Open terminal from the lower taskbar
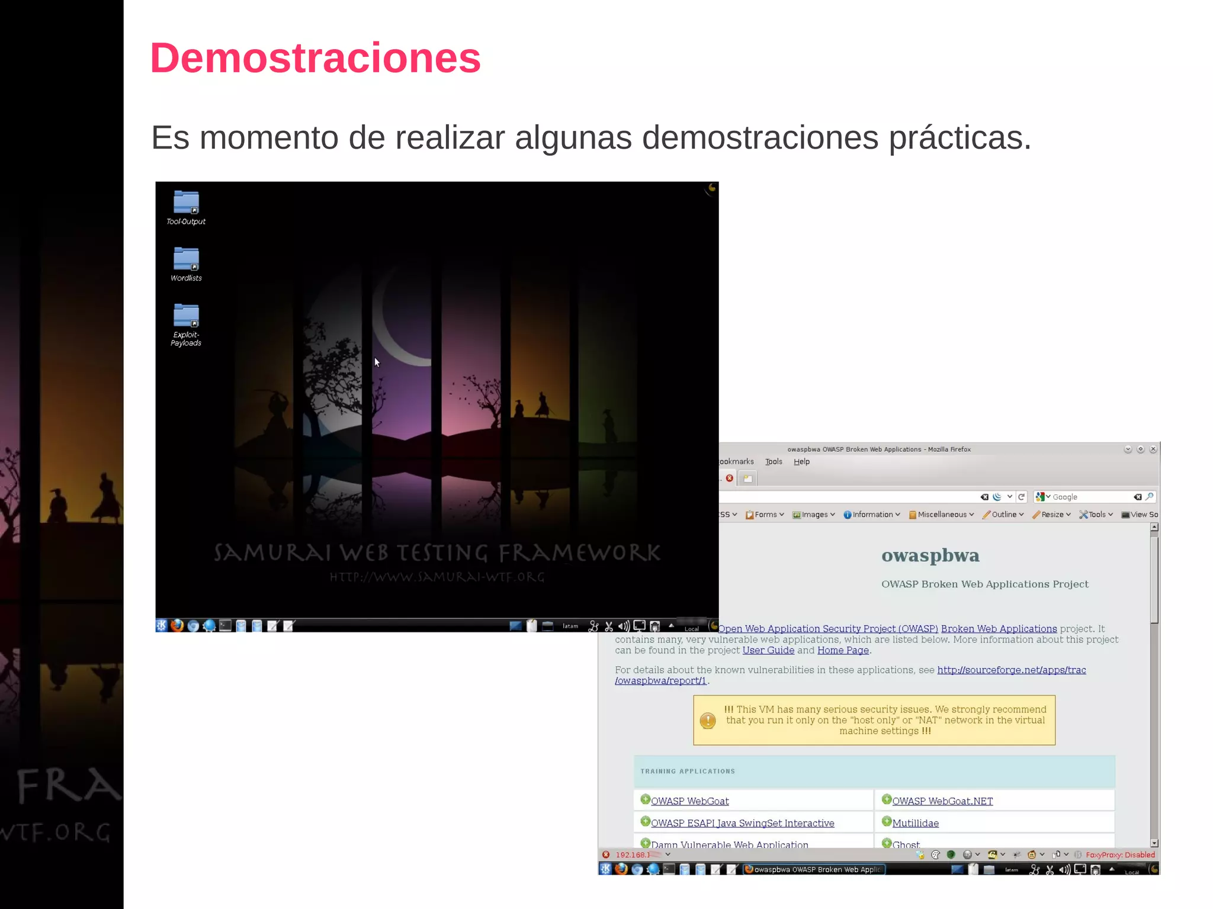Image resolution: width=1213 pixels, height=909 pixels. click(669, 869)
